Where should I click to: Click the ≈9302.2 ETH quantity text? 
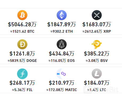(x=62, y=31)
